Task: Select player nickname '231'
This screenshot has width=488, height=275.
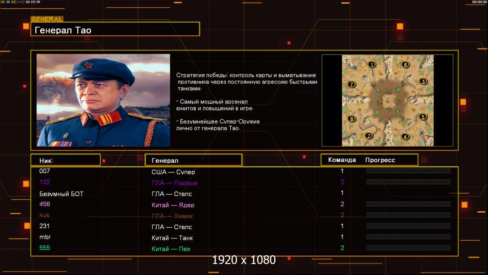Action: (x=44, y=226)
